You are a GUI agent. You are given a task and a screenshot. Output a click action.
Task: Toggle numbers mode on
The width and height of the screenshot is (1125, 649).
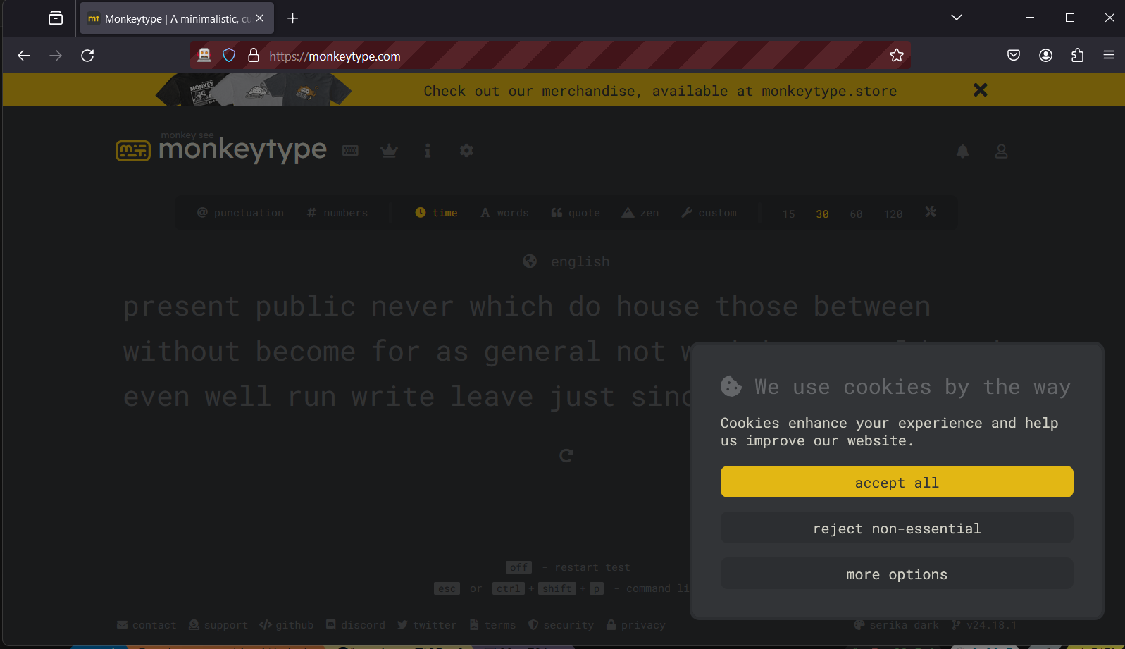(x=337, y=213)
